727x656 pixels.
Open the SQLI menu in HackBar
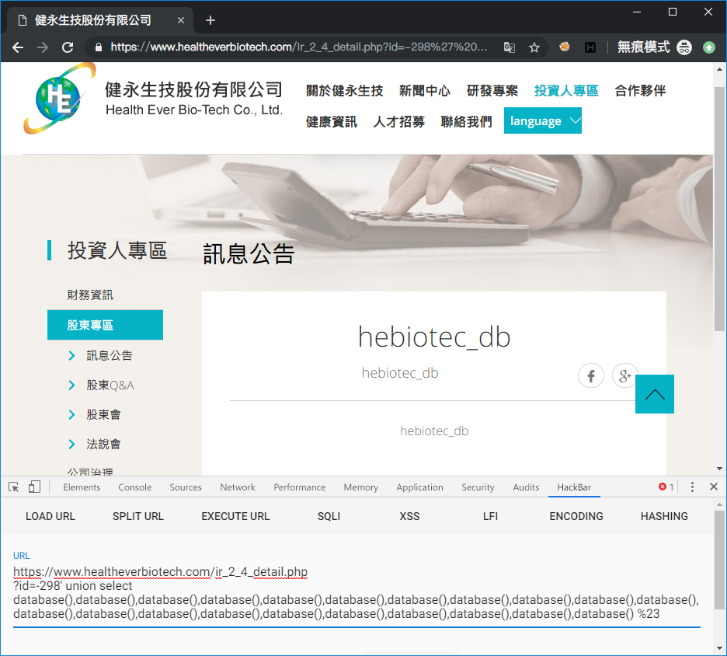point(329,516)
